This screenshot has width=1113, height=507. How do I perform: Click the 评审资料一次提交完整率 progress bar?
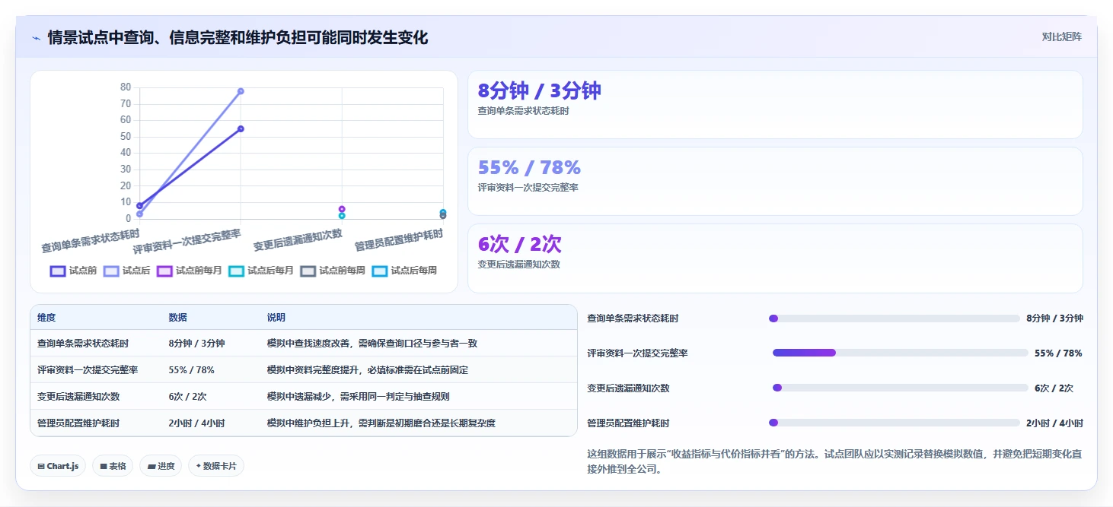tap(901, 353)
